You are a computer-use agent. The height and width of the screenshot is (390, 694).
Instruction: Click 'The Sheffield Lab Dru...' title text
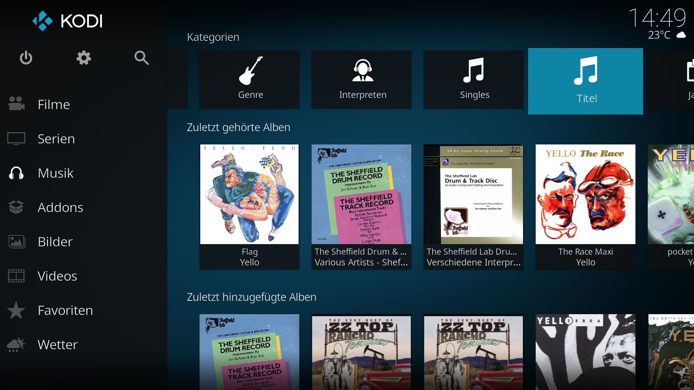pyautogui.click(x=472, y=251)
